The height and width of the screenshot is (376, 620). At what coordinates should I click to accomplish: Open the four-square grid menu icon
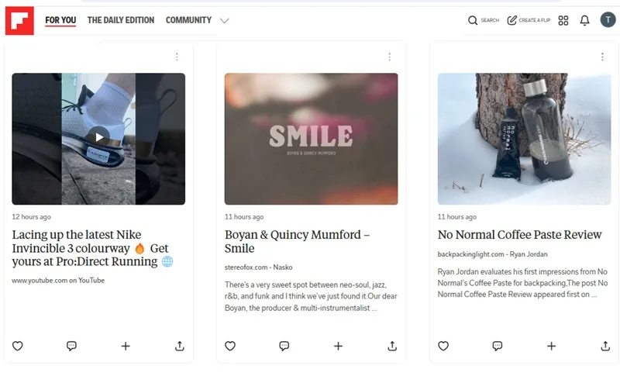[x=563, y=20]
